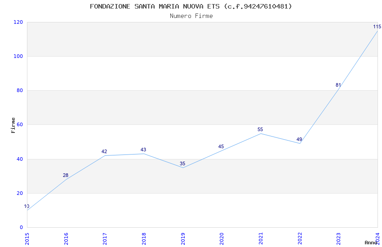Click the x-axis year label 2015

pyautogui.click(x=27, y=239)
